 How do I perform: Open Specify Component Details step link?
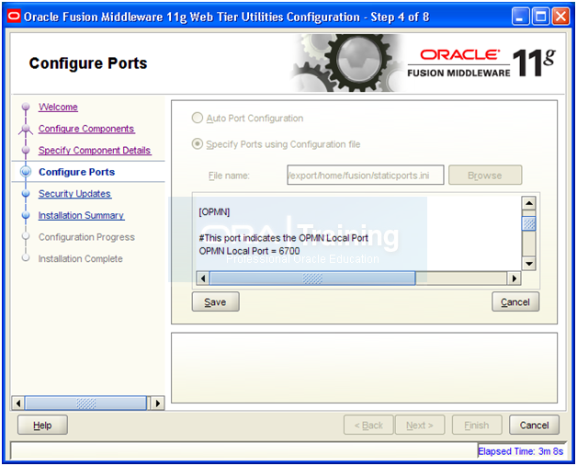(x=95, y=150)
